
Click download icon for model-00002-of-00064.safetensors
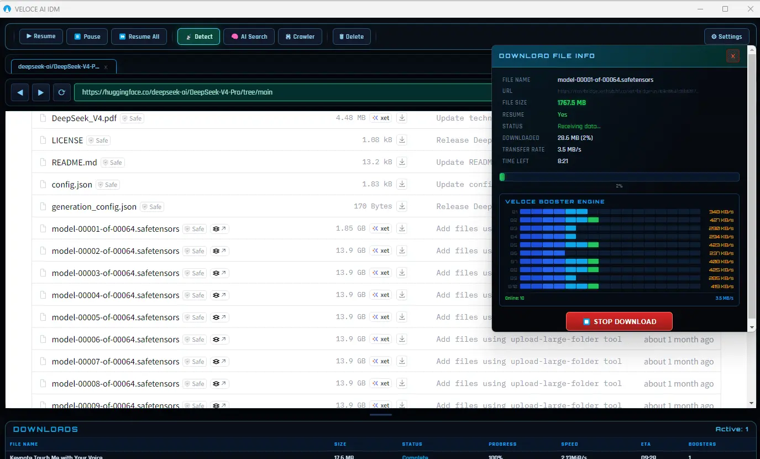point(402,251)
